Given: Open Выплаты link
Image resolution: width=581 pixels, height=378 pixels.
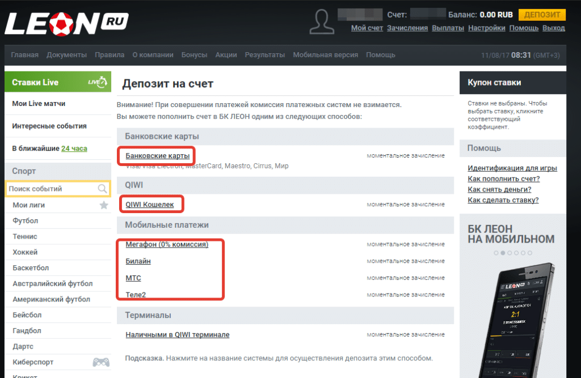Looking at the screenshot, I should tap(448, 28).
